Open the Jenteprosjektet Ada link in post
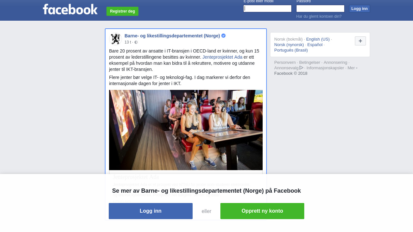The height and width of the screenshot is (232, 413). pos(222,57)
